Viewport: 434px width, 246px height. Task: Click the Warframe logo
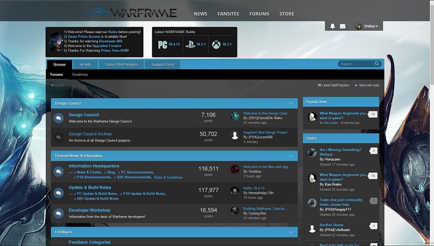(133, 13)
